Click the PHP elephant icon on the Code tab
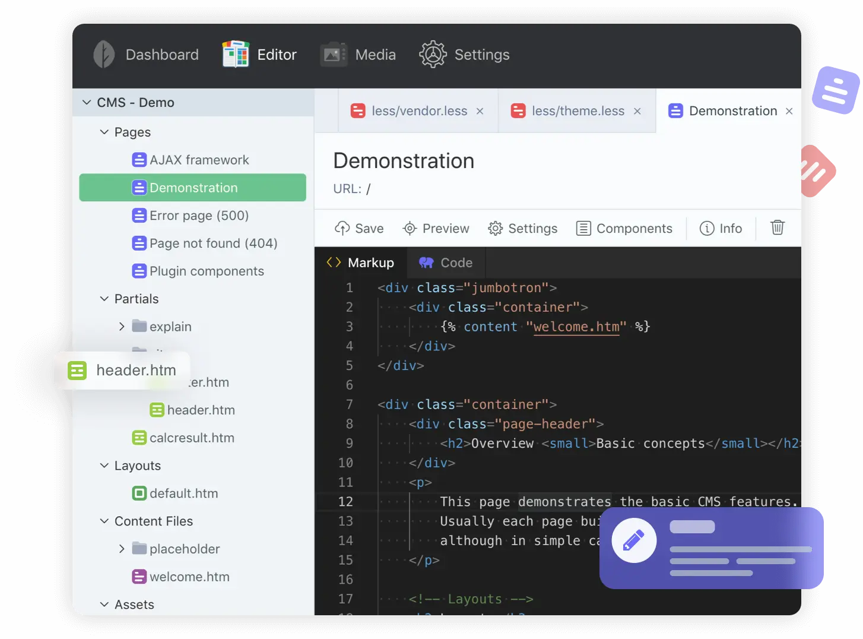Screen dimensions: 863x639 tap(426, 262)
